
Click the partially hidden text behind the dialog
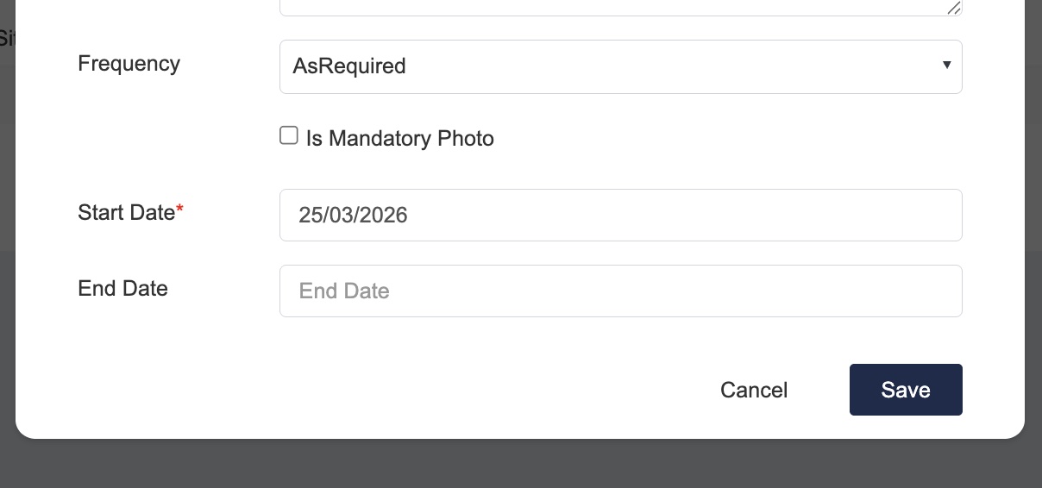coord(7,38)
